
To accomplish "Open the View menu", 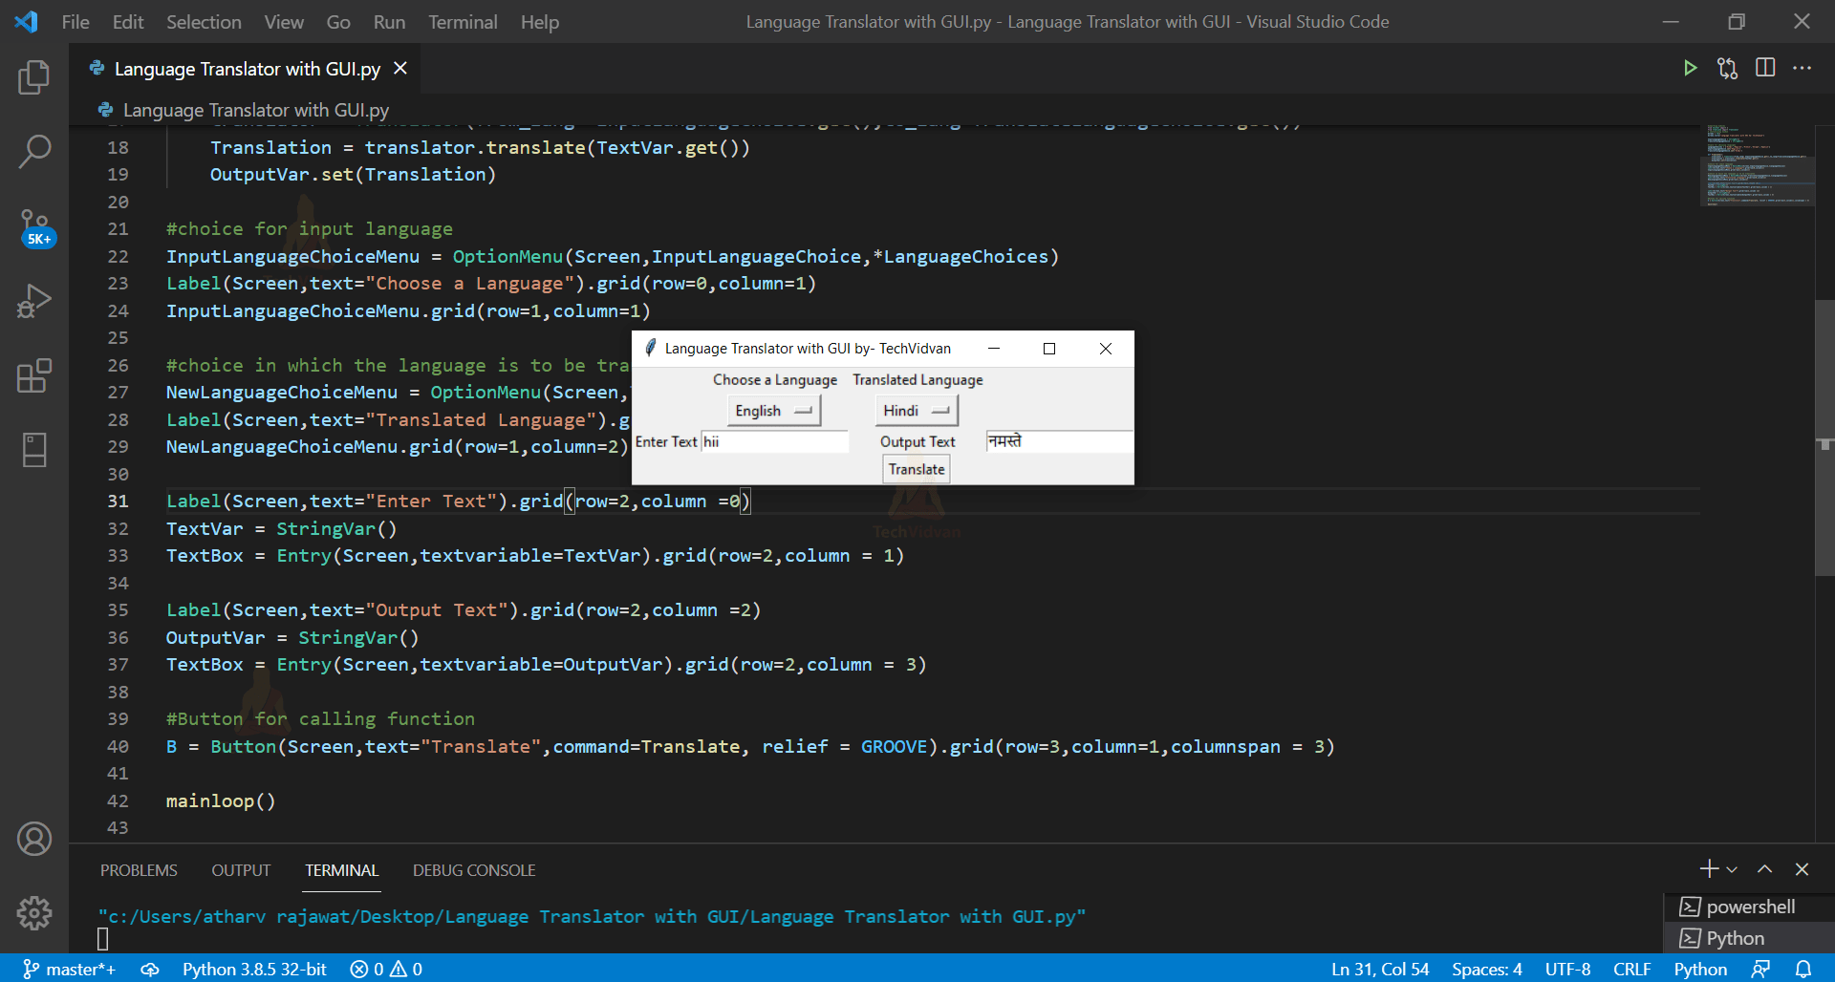I will 284,21.
